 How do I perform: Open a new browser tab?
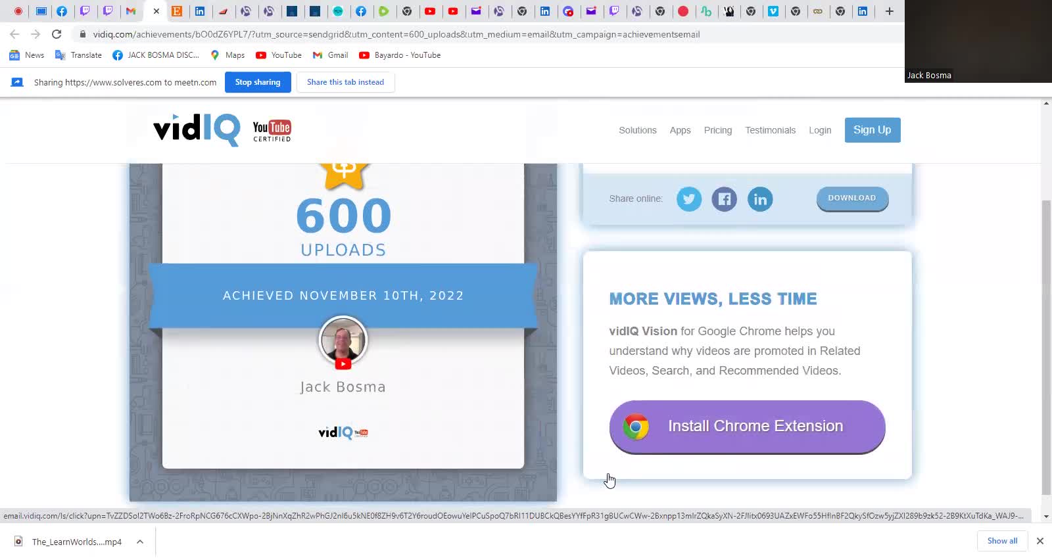(x=889, y=11)
